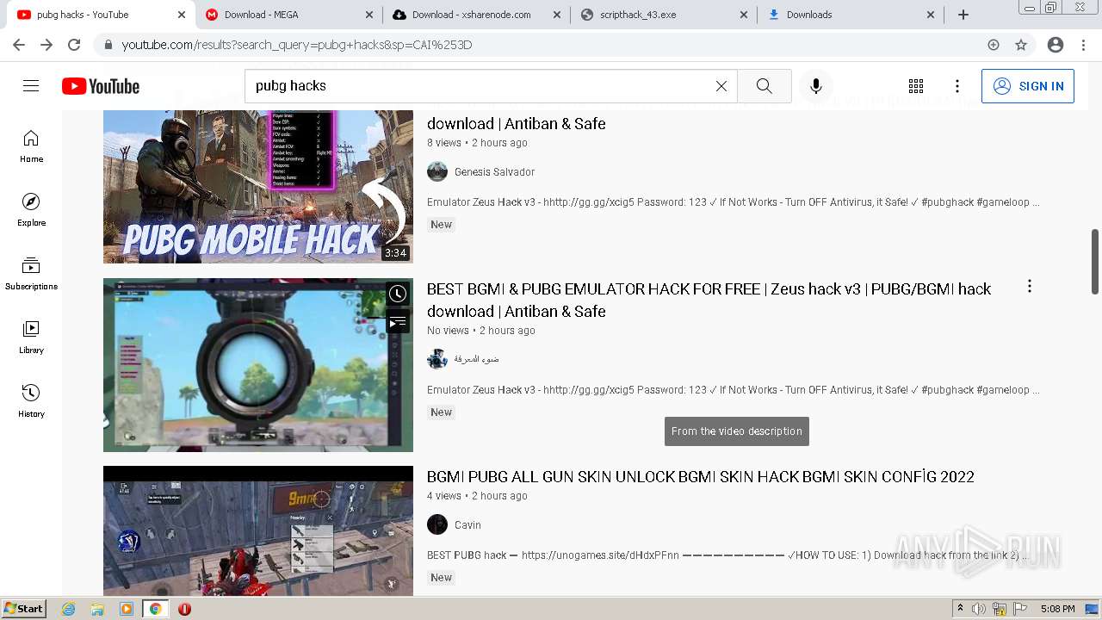
Task: Open Internet Explorer from the taskbar
Action: pyautogui.click(x=69, y=609)
